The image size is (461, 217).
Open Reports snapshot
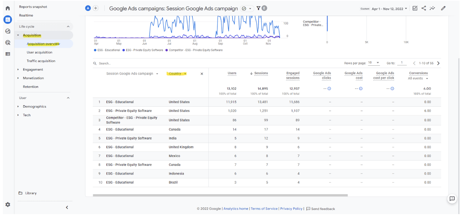click(x=33, y=7)
